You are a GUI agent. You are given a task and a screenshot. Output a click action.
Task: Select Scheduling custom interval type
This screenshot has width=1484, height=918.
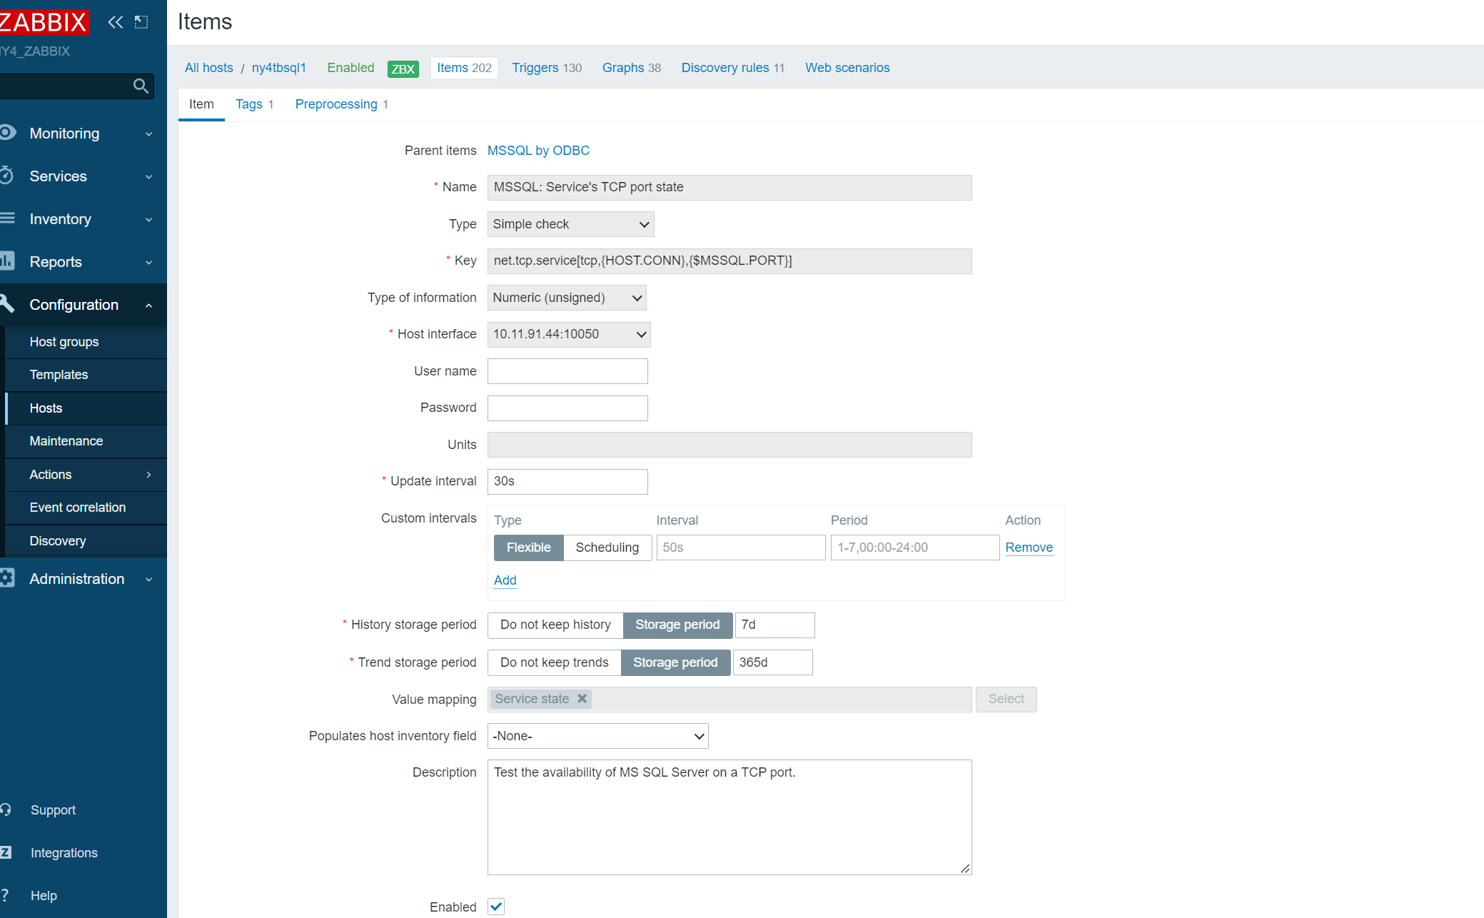click(x=607, y=548)
